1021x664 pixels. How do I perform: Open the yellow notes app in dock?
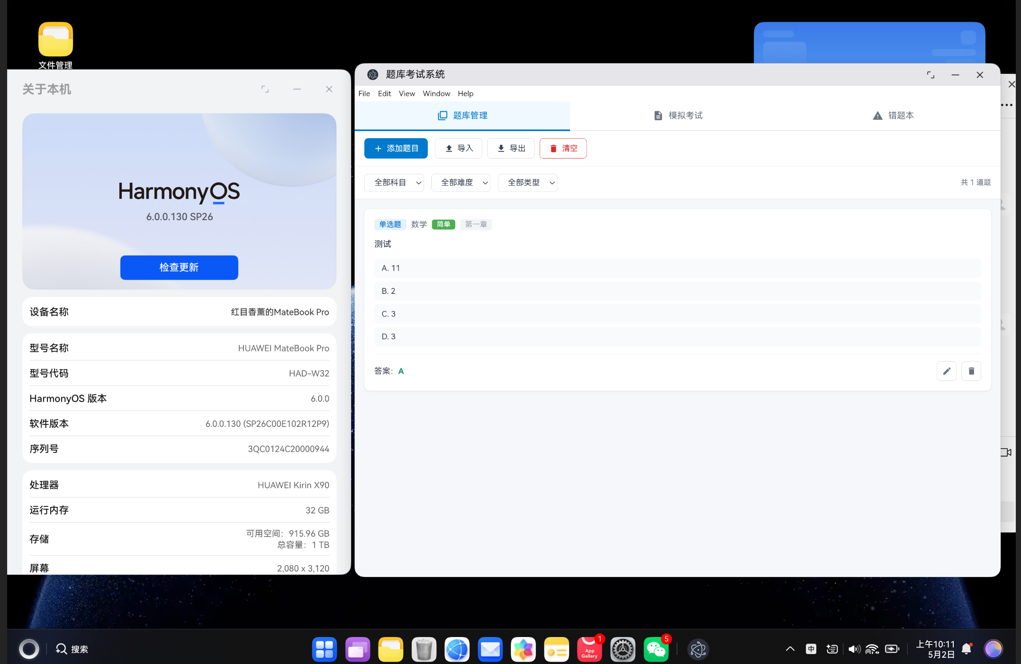click(x=557, y=649)
